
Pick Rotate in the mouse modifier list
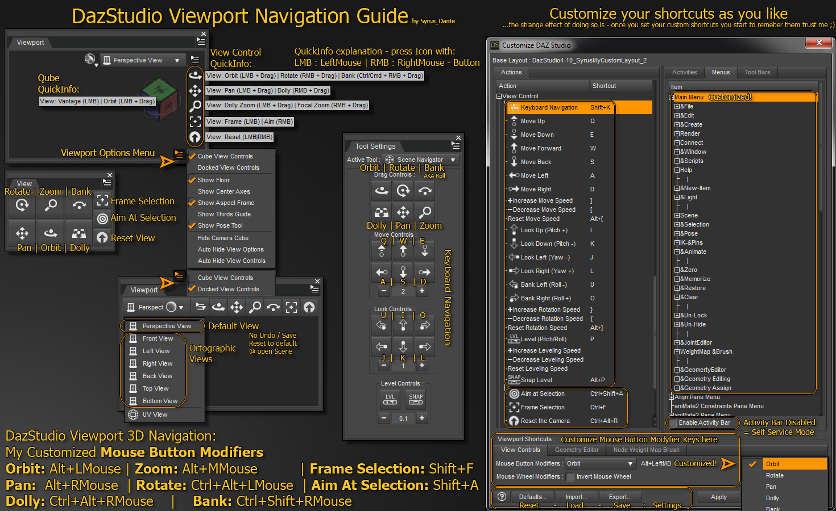(x=775, y=475)
